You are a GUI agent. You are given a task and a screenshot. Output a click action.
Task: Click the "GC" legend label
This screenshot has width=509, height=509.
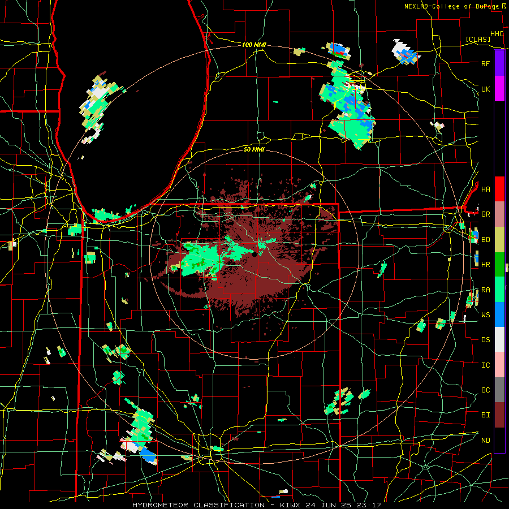pyautogui.click(x=485, y=390)
